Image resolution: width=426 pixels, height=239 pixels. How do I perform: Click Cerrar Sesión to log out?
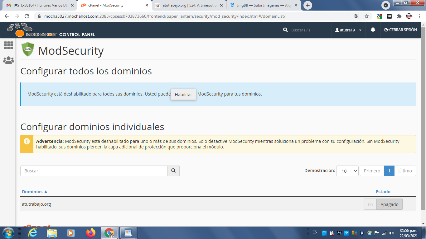[x=401, y=30]
